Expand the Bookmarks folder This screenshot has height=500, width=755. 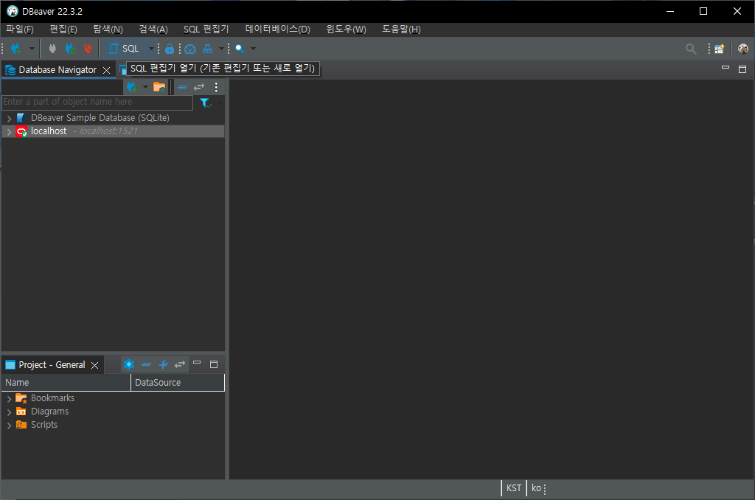click(x=9, y=399)
